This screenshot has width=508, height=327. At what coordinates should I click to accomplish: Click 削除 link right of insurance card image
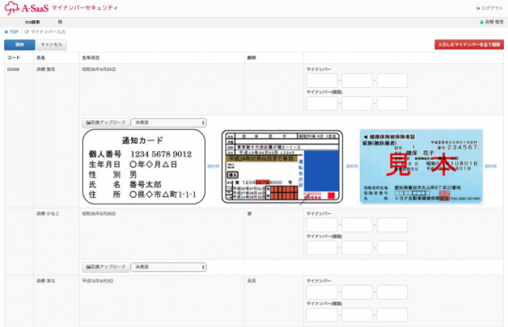491,166
